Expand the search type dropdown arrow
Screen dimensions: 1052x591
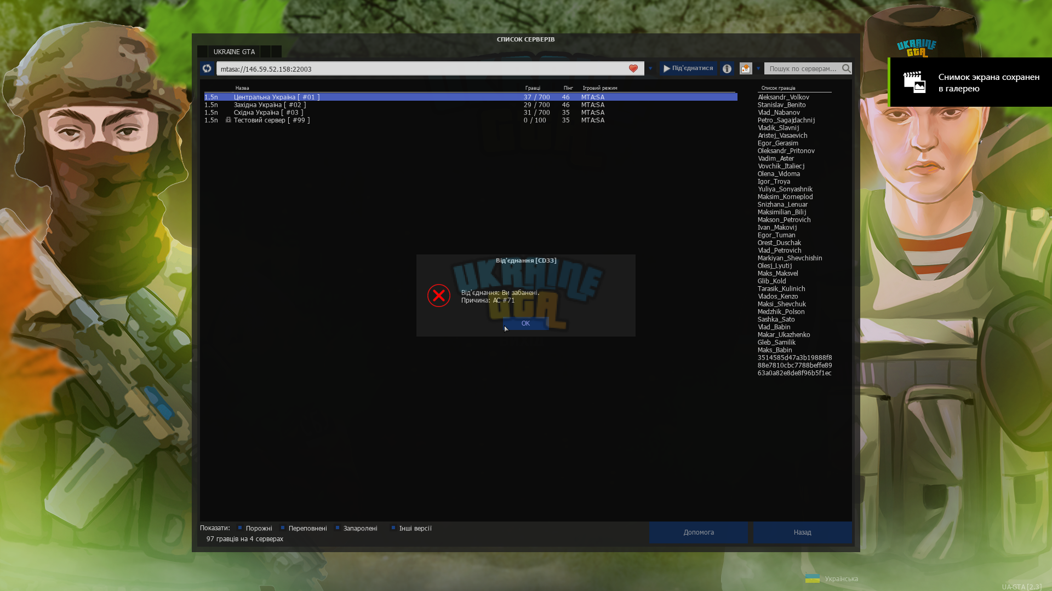[x=758, y=68]
